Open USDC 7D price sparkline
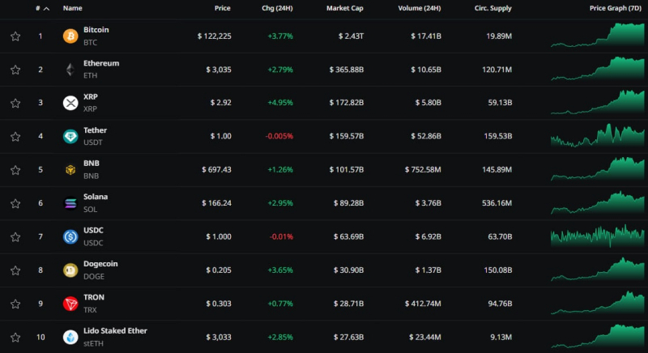 pyautogui.click(x=597, y=236)
